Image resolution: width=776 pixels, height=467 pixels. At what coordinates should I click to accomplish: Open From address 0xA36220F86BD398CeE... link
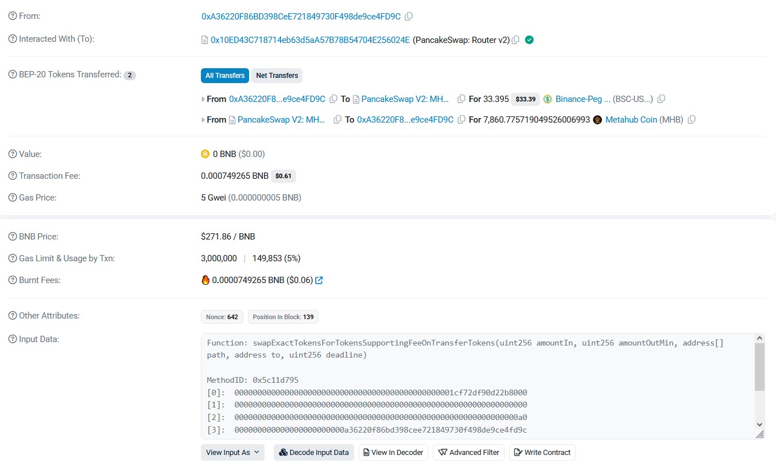point(301,17)
